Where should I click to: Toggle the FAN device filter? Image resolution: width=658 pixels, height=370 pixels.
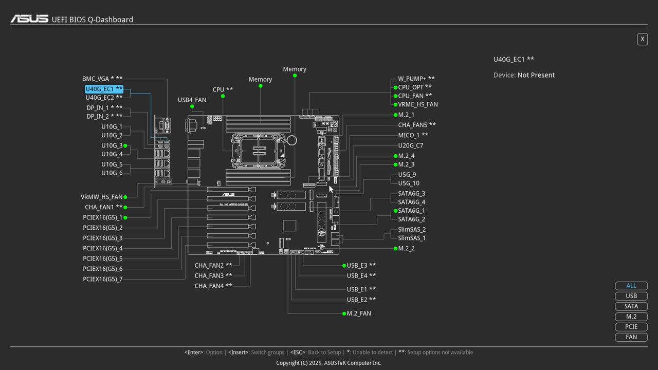631,337
